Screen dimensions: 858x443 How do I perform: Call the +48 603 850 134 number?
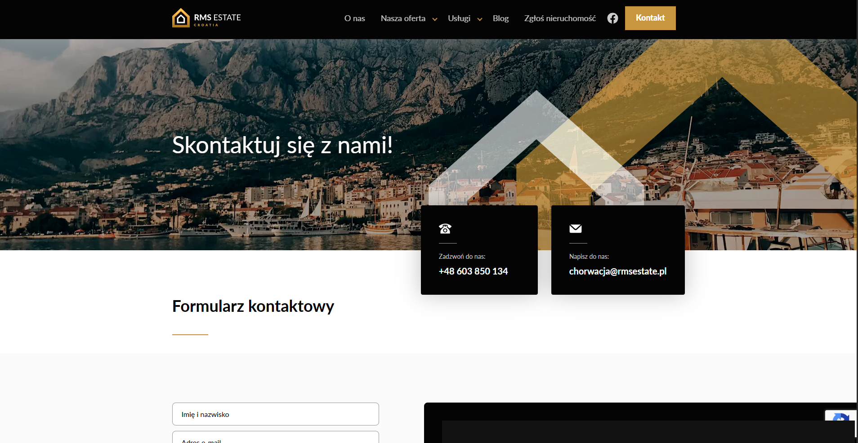(x=473, y=271)
